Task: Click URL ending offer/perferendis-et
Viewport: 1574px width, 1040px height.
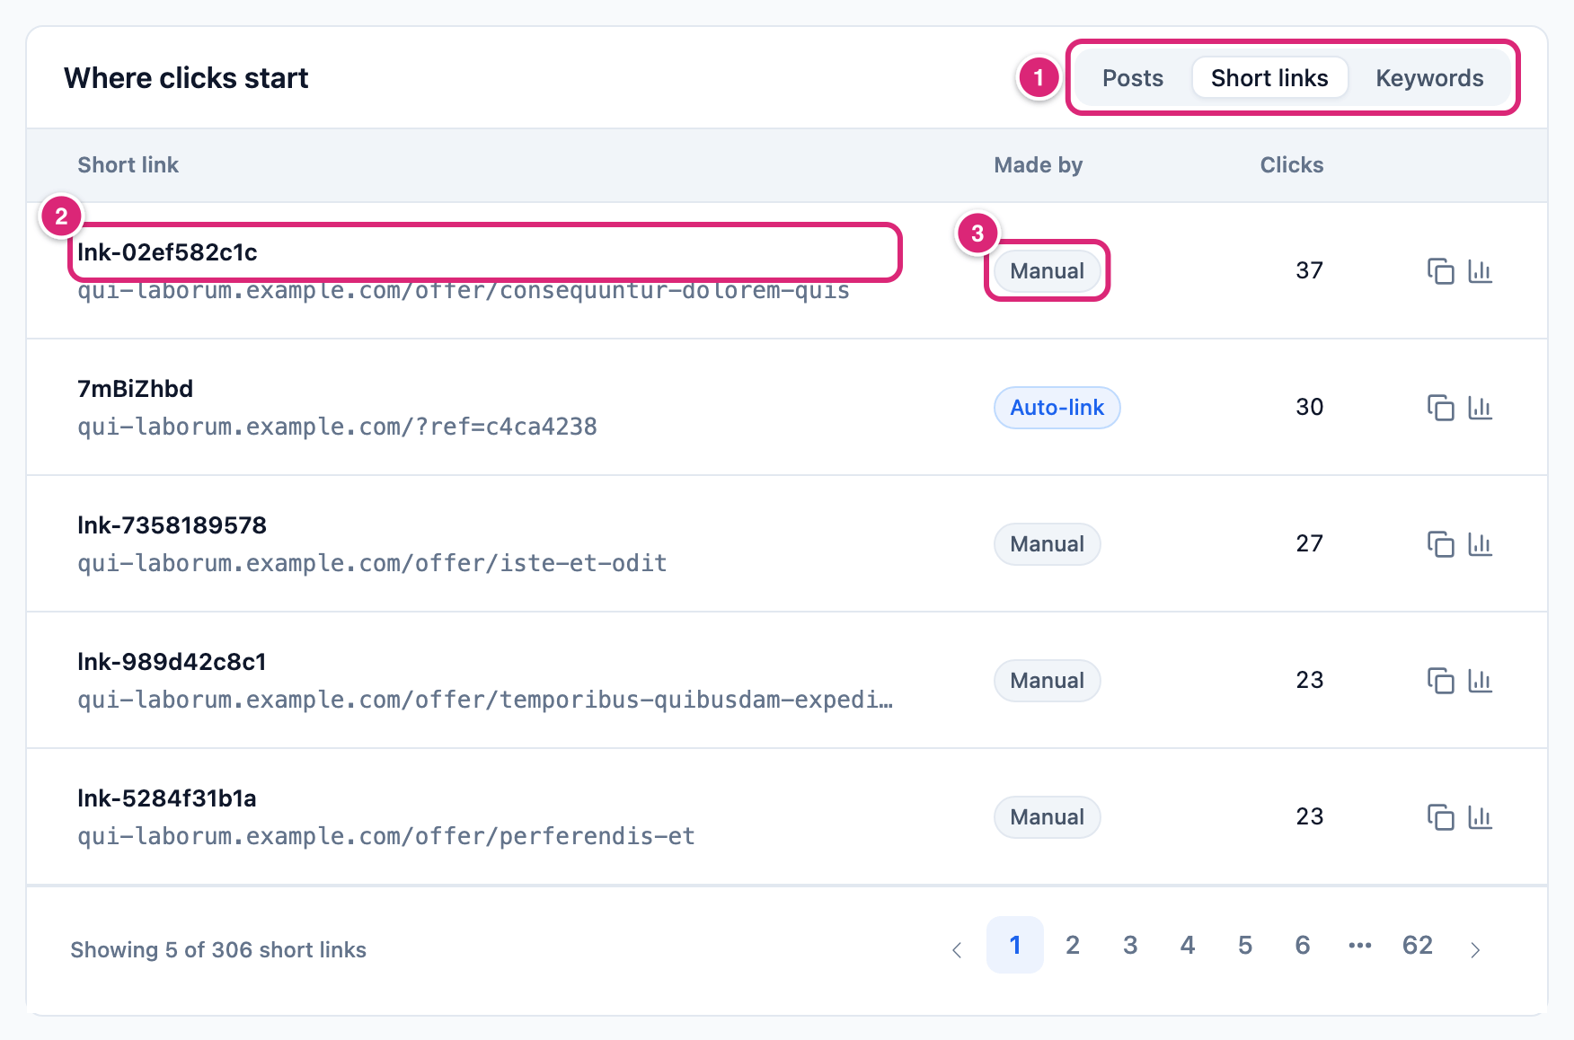Action: pos(386,836)
